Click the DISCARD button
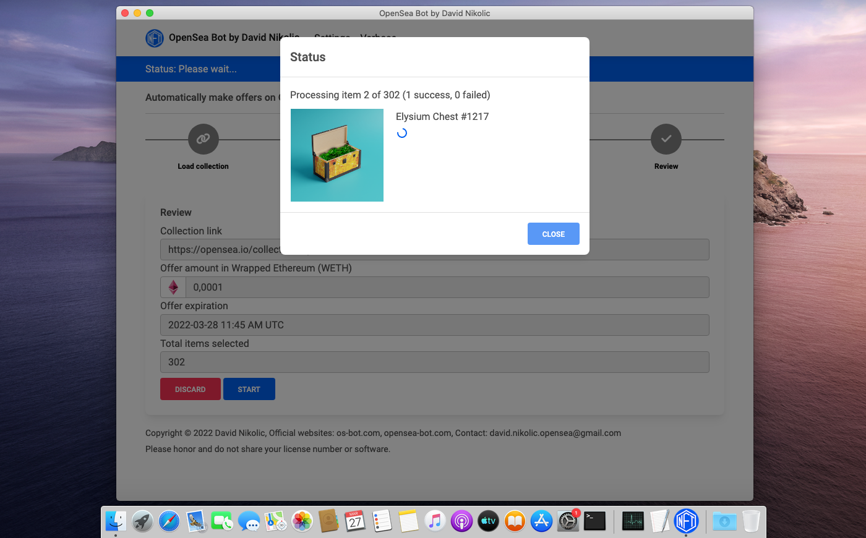 pyautogui.click(x=191, y=389)
